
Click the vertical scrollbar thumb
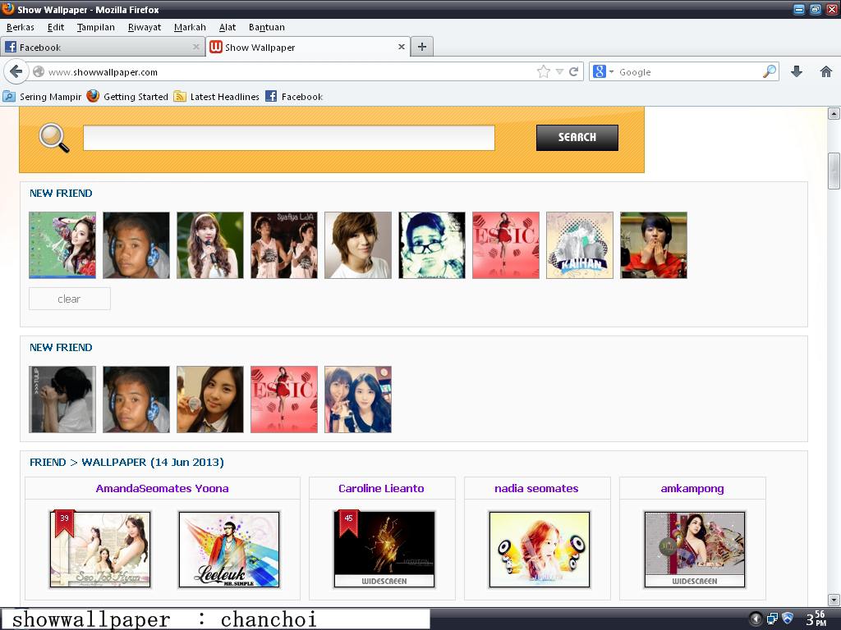(834, 171)
